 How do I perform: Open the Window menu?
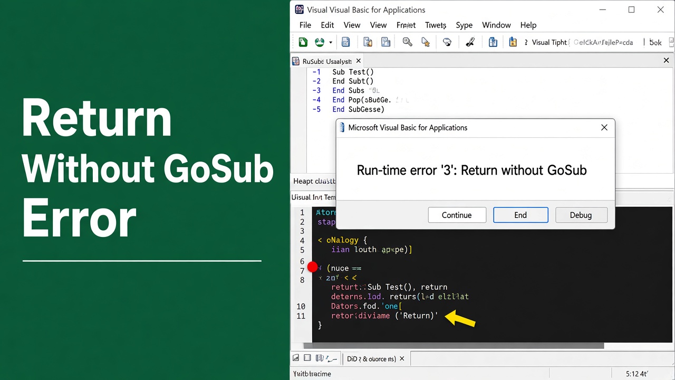point(496,25)
